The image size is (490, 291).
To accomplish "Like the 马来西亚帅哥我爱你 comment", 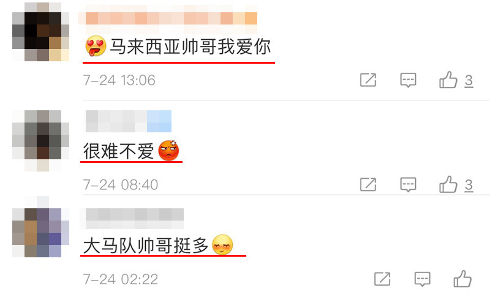I will click(x=448, y=80).
